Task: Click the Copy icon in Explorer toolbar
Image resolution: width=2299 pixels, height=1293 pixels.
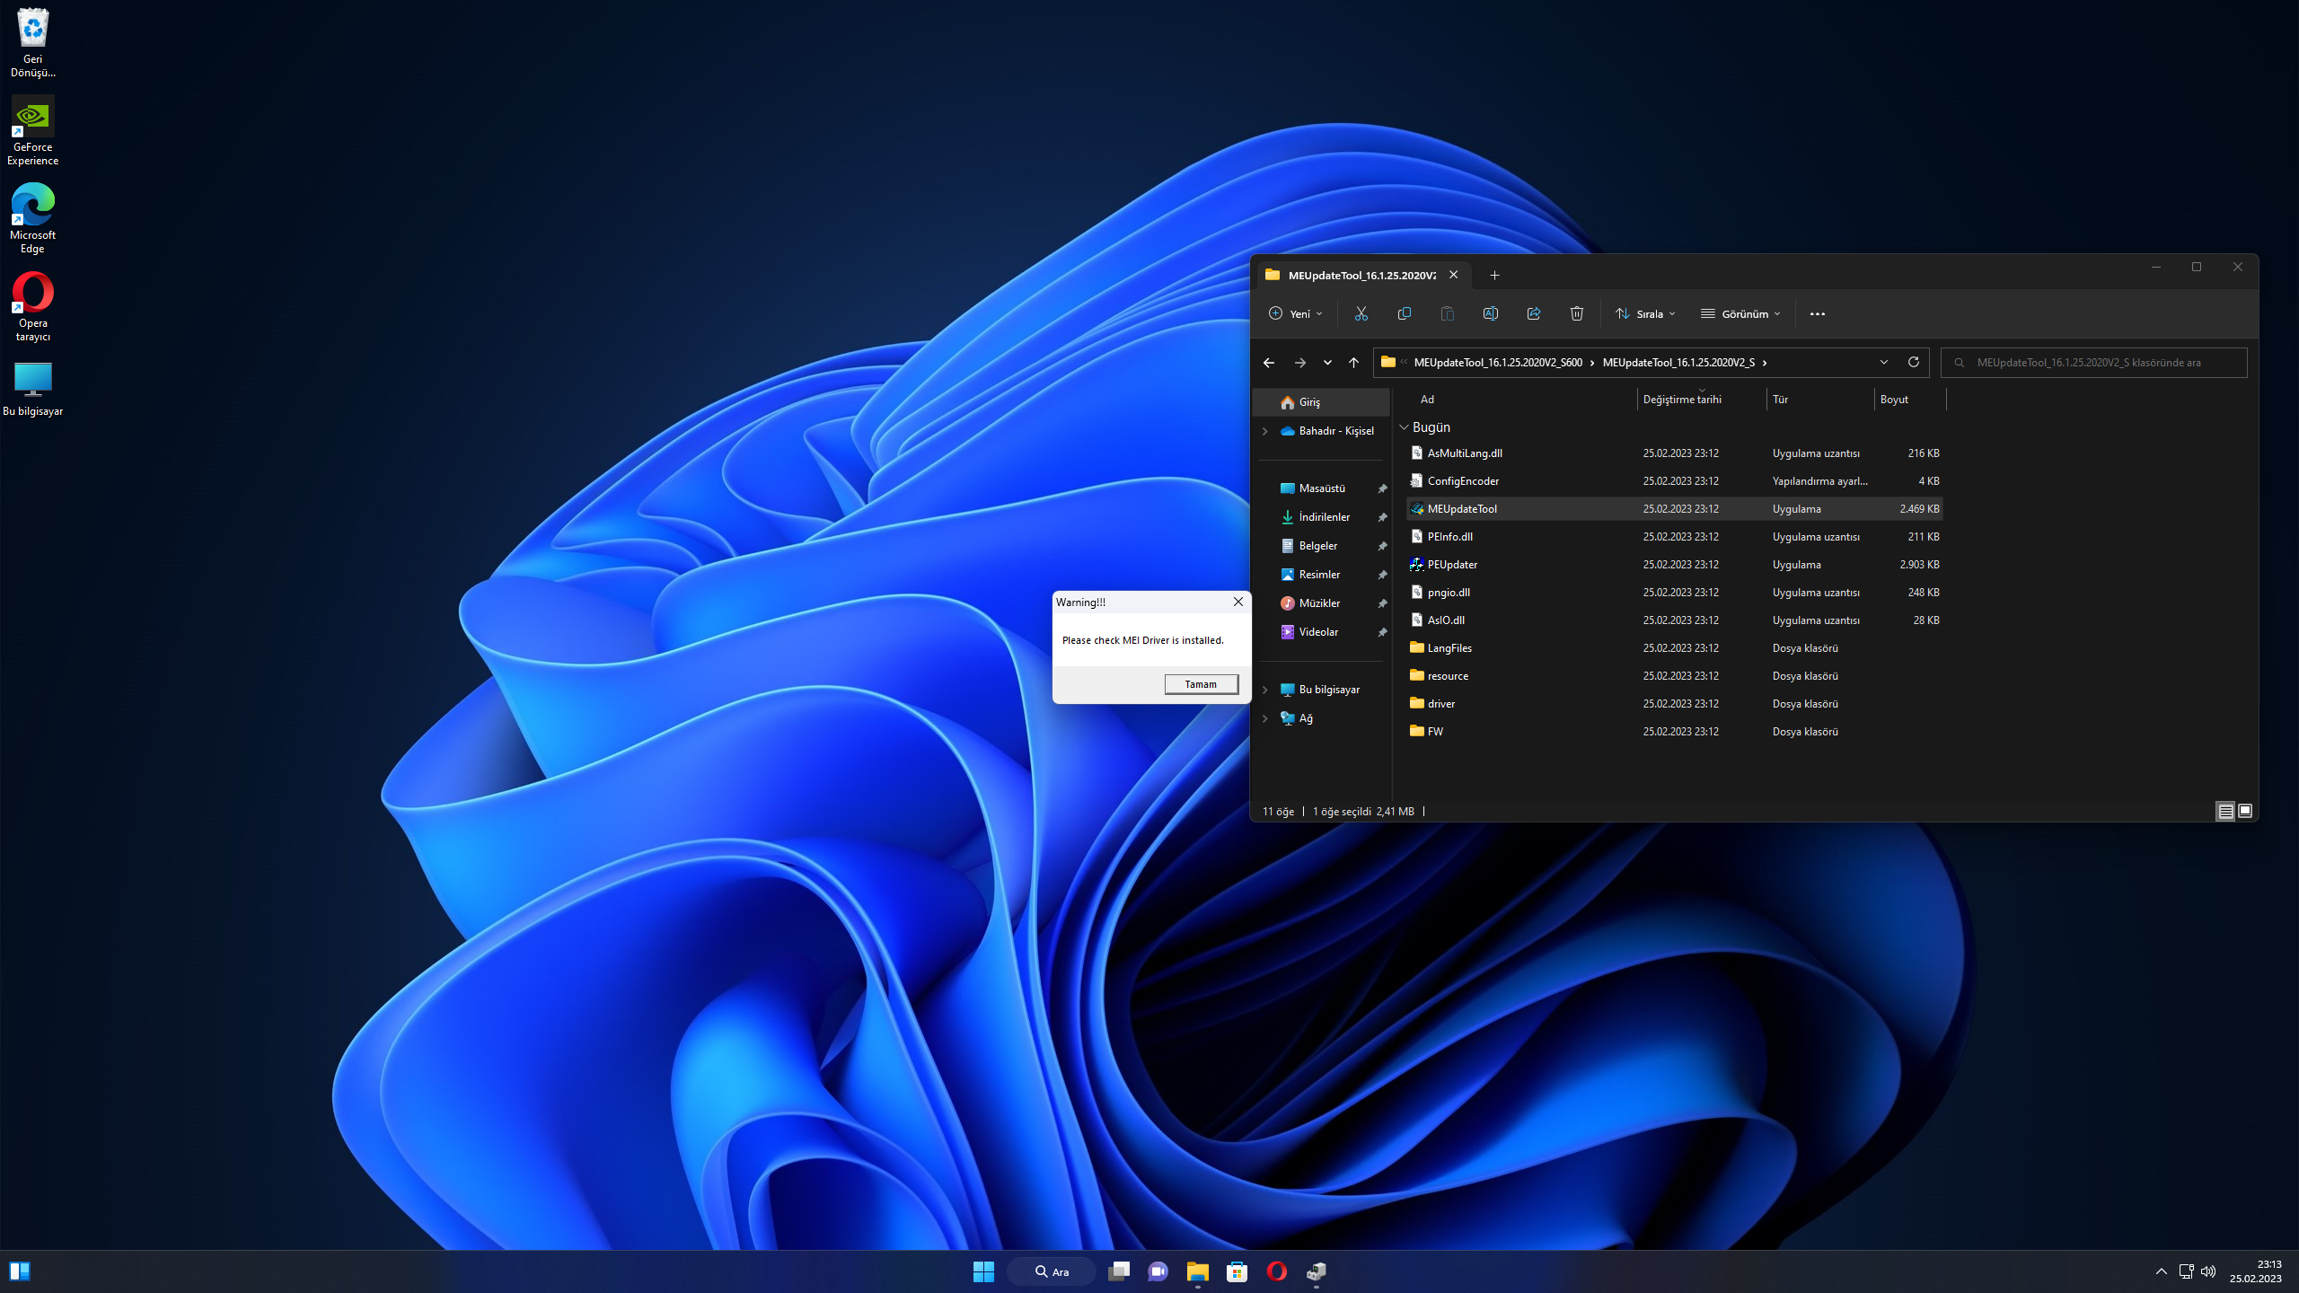Action: 1405,313
